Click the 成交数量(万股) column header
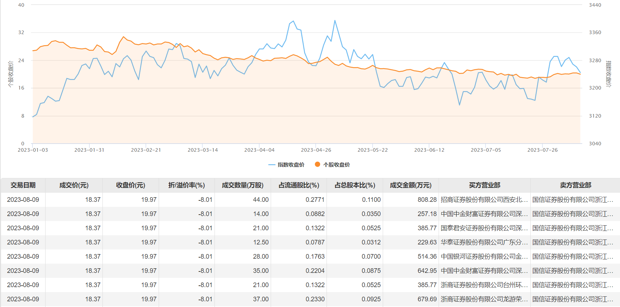The width and height of the screenshot is (620, 307). [x=243, y=185]
